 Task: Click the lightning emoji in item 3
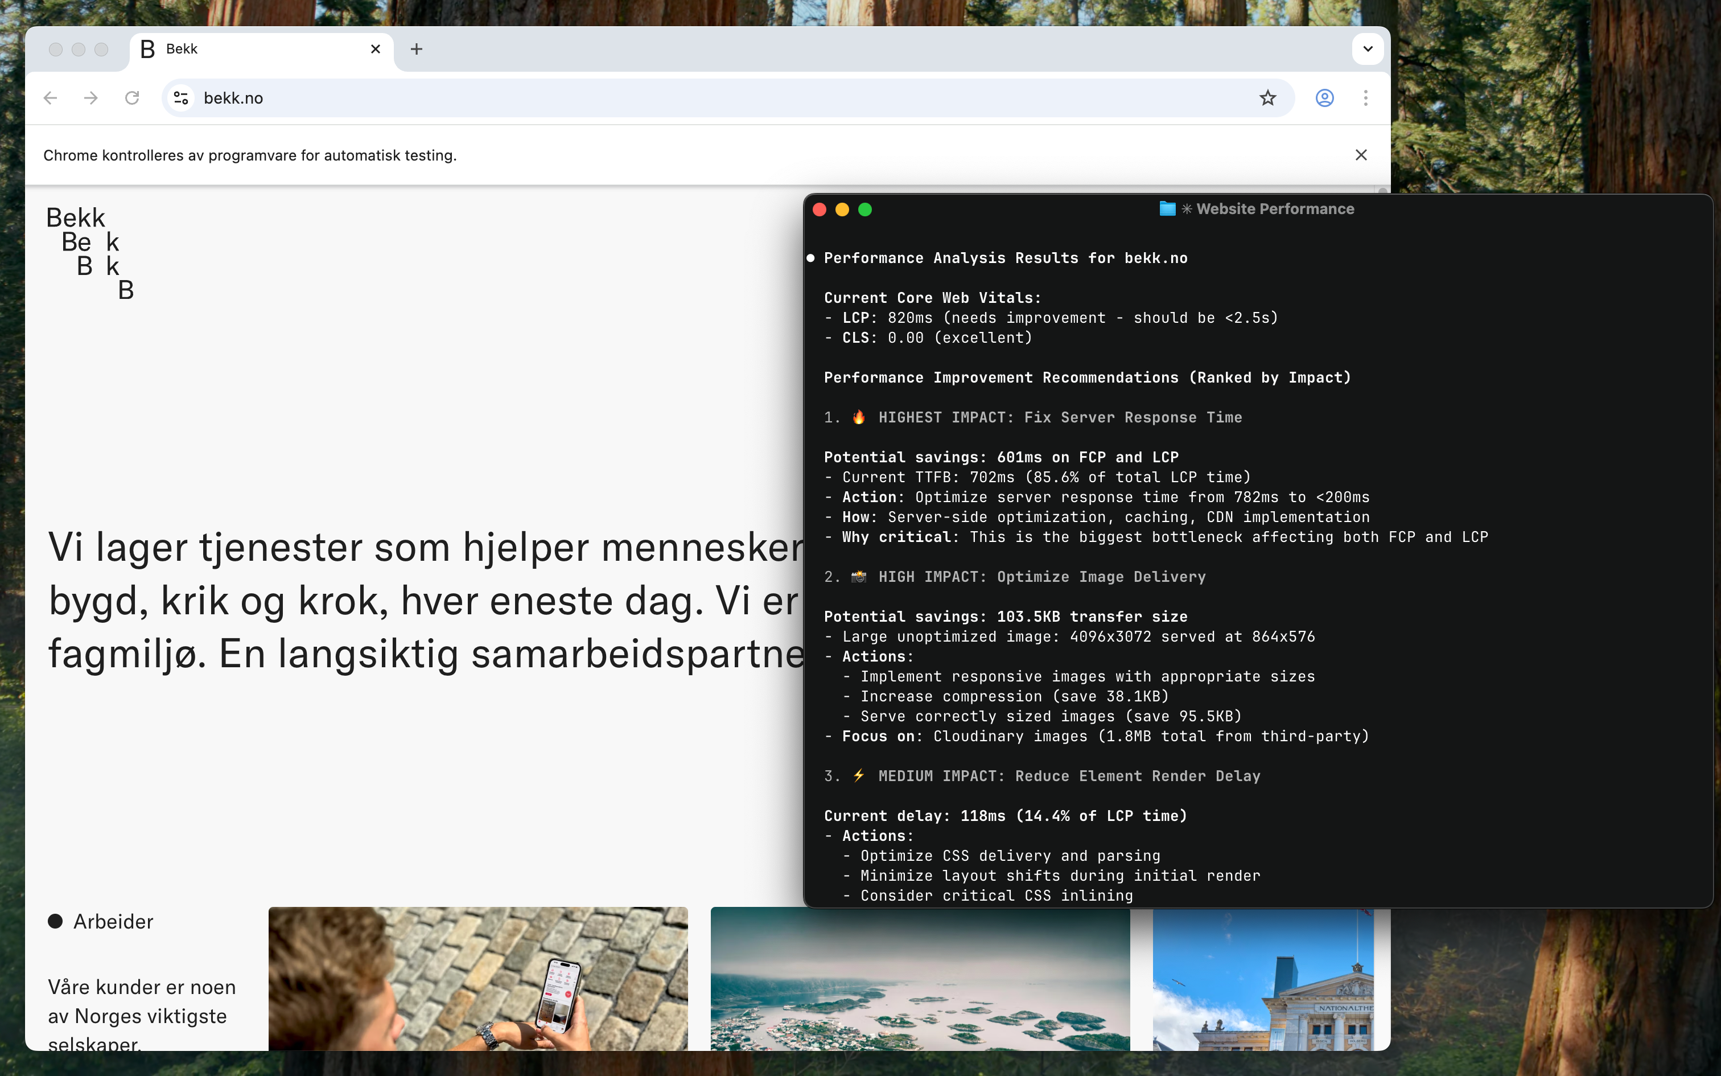pos(858,775)
